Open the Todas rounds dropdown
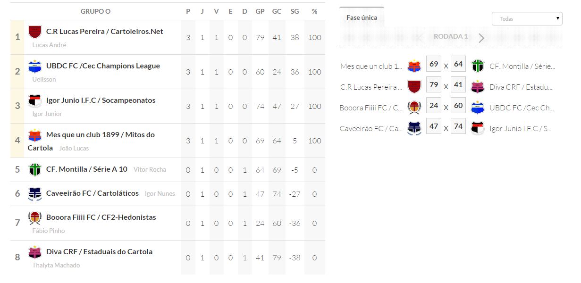This screenshot has height=283, width=581. tap(527, 19)
